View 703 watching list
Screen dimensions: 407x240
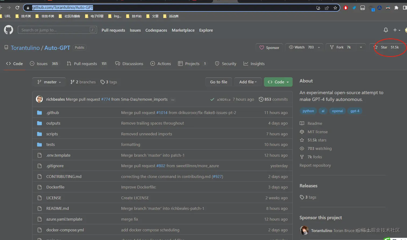click(x=315, y=148)
